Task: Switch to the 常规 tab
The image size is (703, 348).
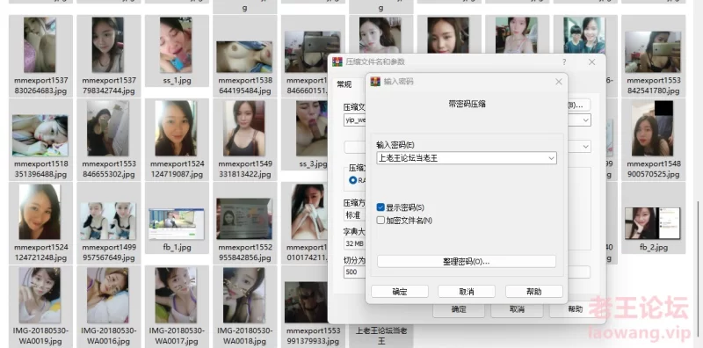Action: pyautogui.click(x=344, y=84)
